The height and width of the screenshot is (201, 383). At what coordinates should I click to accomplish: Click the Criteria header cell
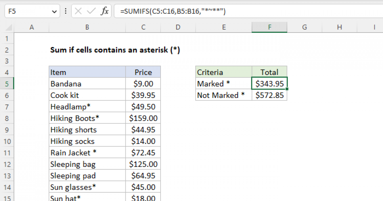click(223, 72)
